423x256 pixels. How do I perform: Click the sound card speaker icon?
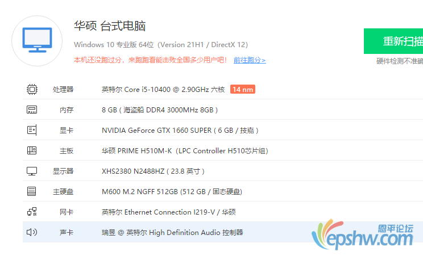(x=32, y=232)
